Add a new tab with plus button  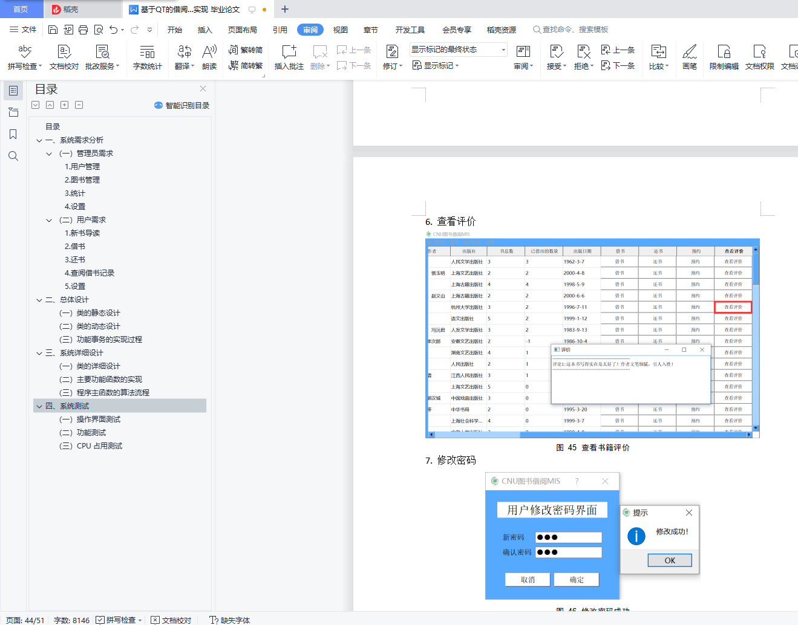(285, 9)
